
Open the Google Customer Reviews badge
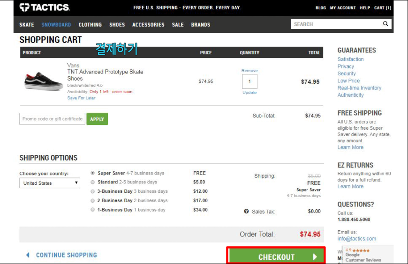click(x=368, y=255)
